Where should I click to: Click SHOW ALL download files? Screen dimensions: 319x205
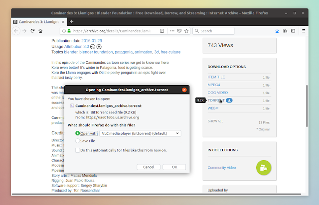pos(215,121)
